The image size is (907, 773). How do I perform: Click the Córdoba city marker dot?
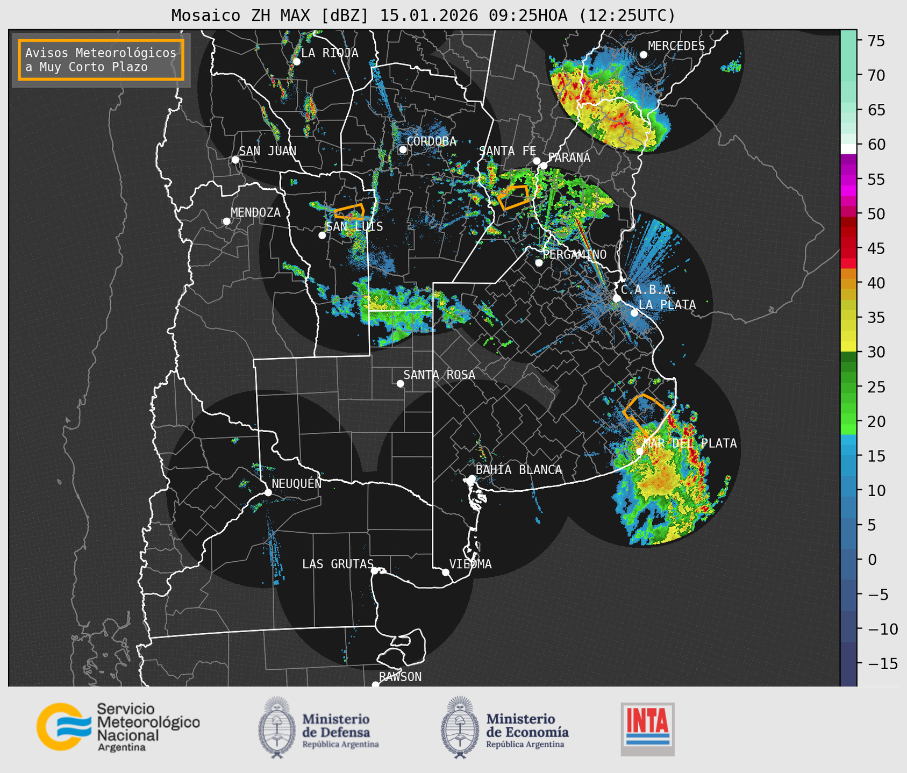(403, 149)
